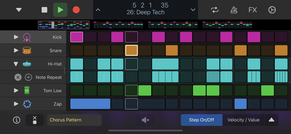
Task: Start recording with the red button
Action: point(76,10)
